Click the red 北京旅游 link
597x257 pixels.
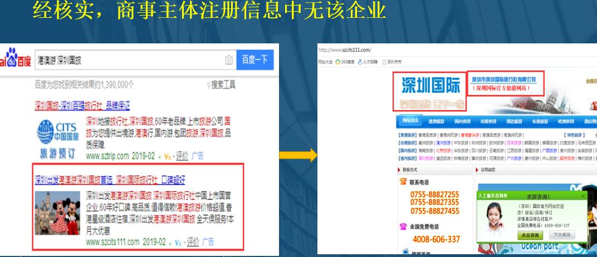442,151
